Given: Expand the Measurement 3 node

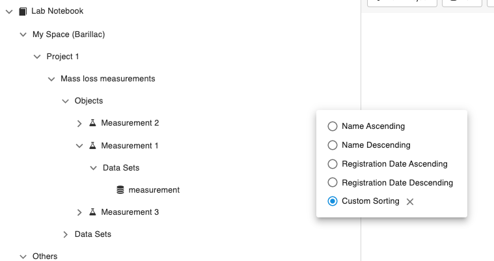Looking at the screenshot, I should pos(79,212).
